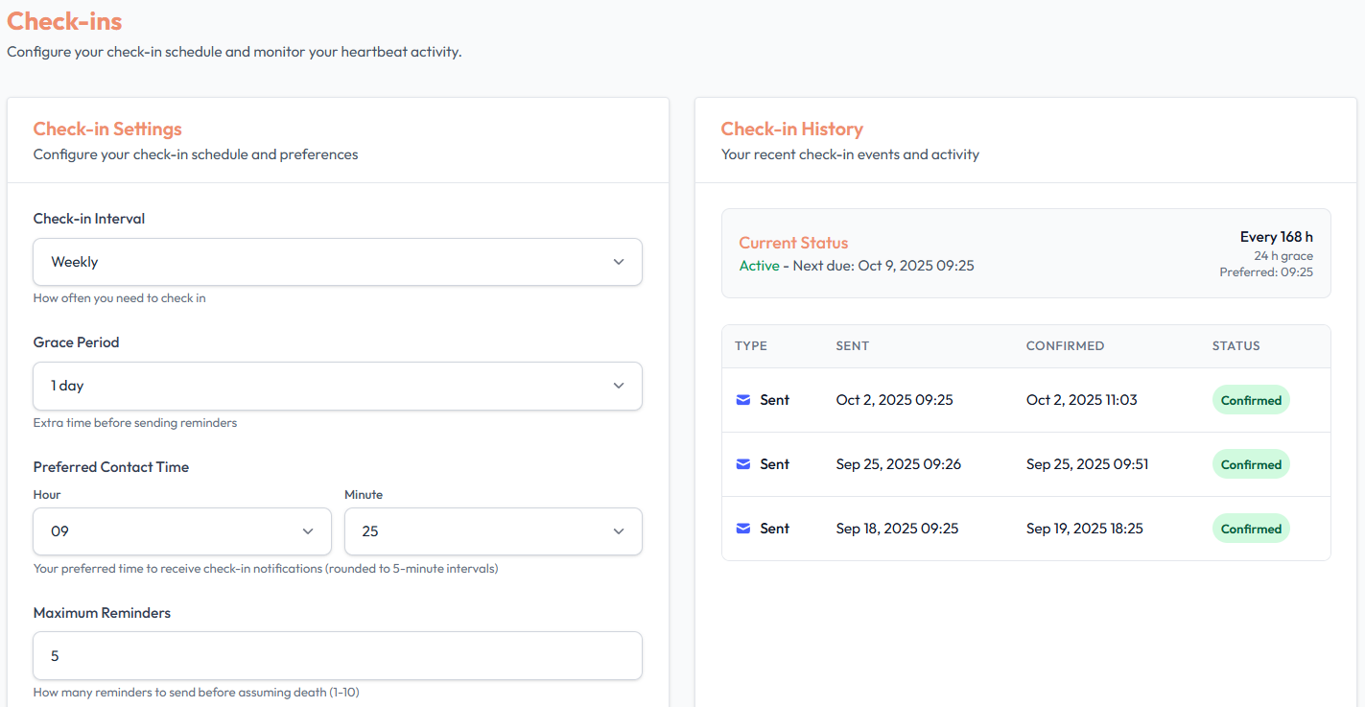This screenshot has height=707, width=1365.
Task: Click the SENT column header
Action: tap(852, 346)
